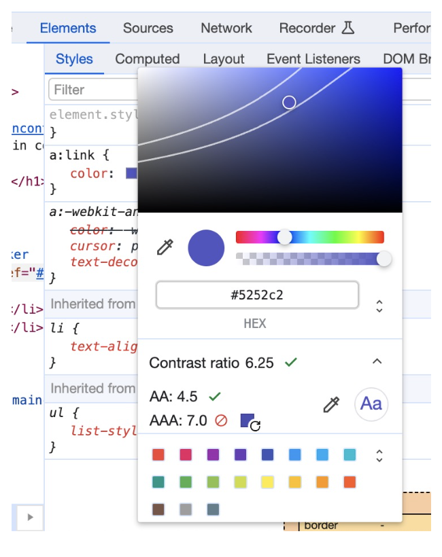Click the arrow icon in bottom-left drawer

pos(29,518)
